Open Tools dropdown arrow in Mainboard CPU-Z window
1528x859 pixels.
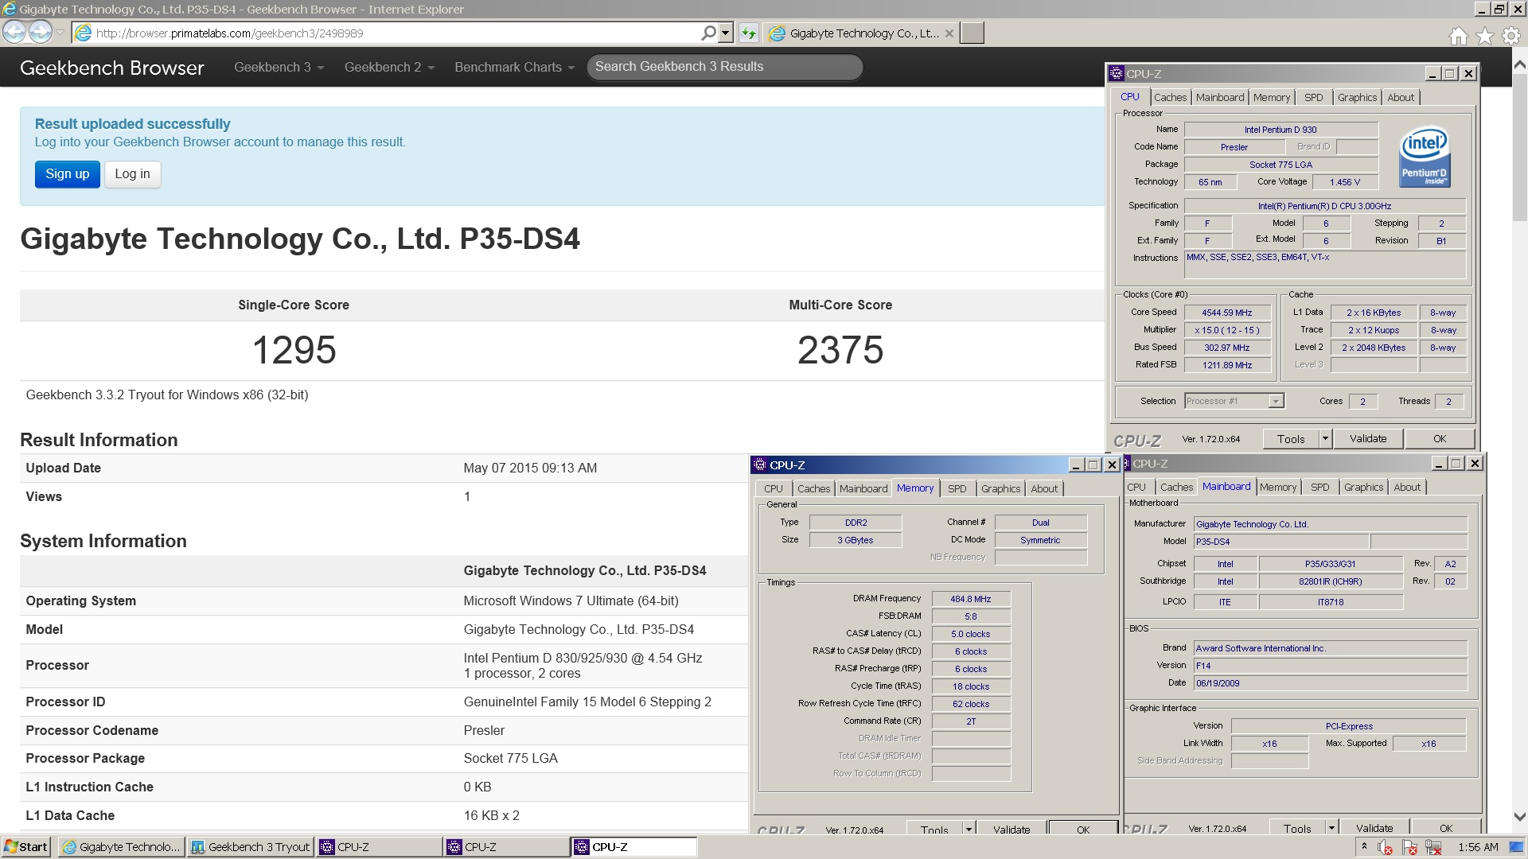pos(1331,828)
